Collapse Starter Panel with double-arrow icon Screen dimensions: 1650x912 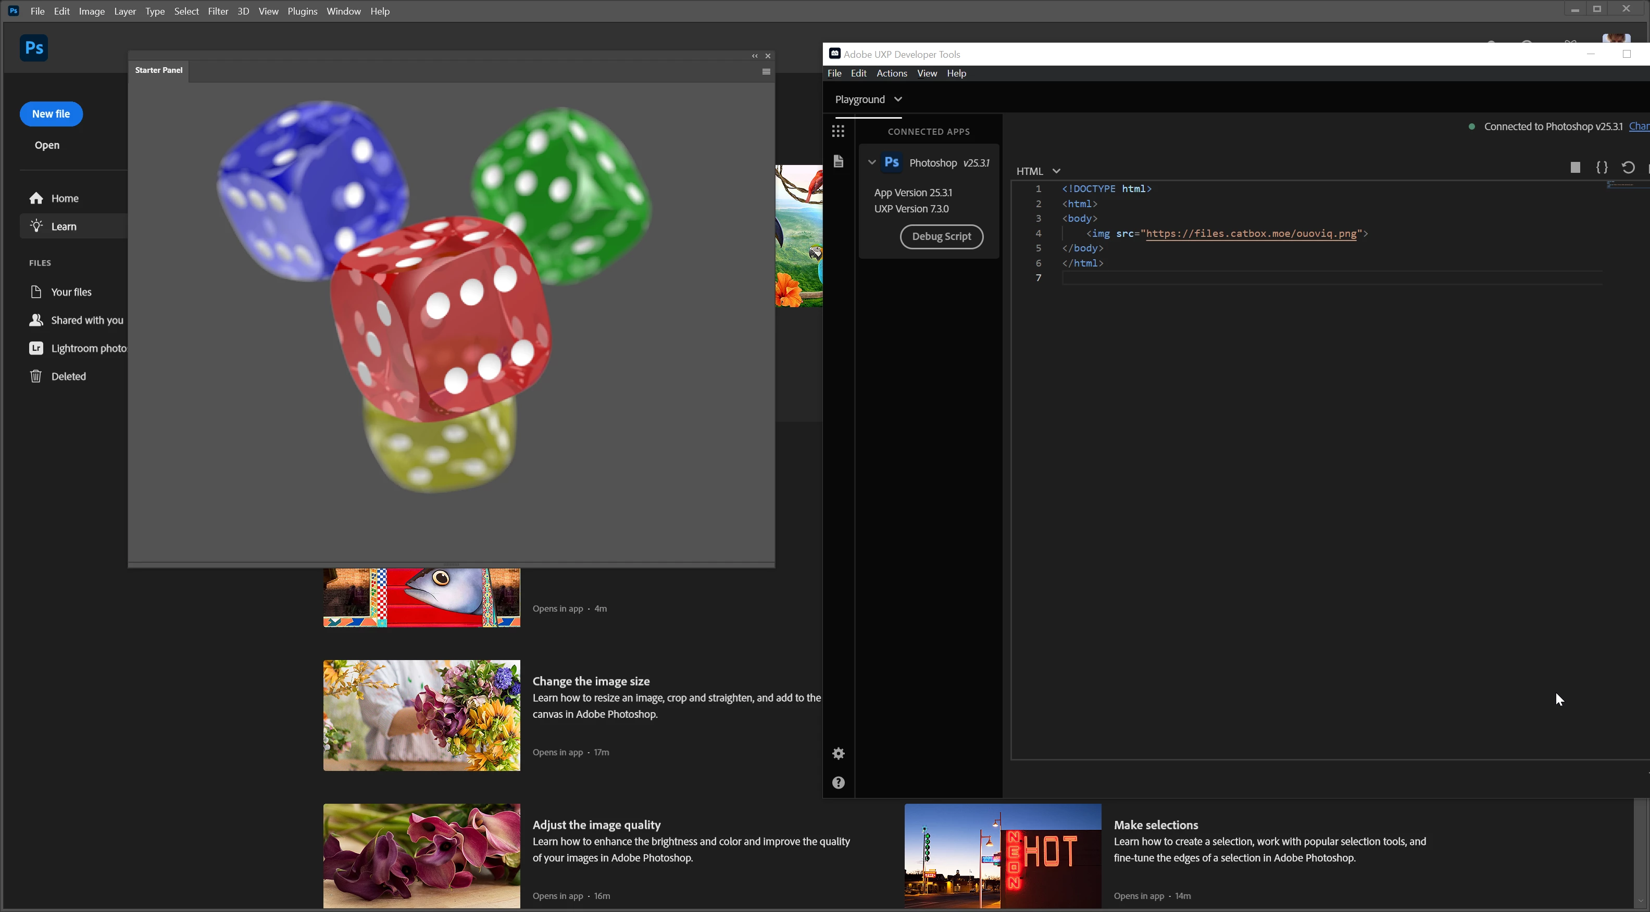click(x=755, y=56)
